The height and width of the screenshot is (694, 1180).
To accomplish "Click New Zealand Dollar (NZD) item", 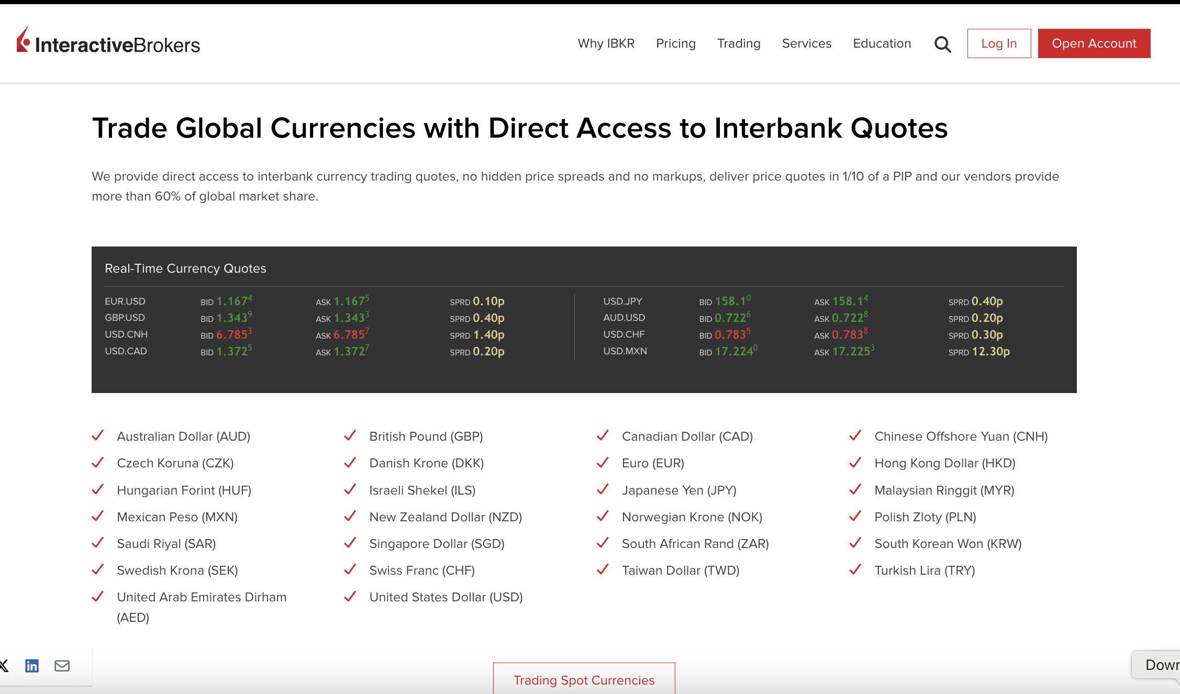I will coord(446,517).
